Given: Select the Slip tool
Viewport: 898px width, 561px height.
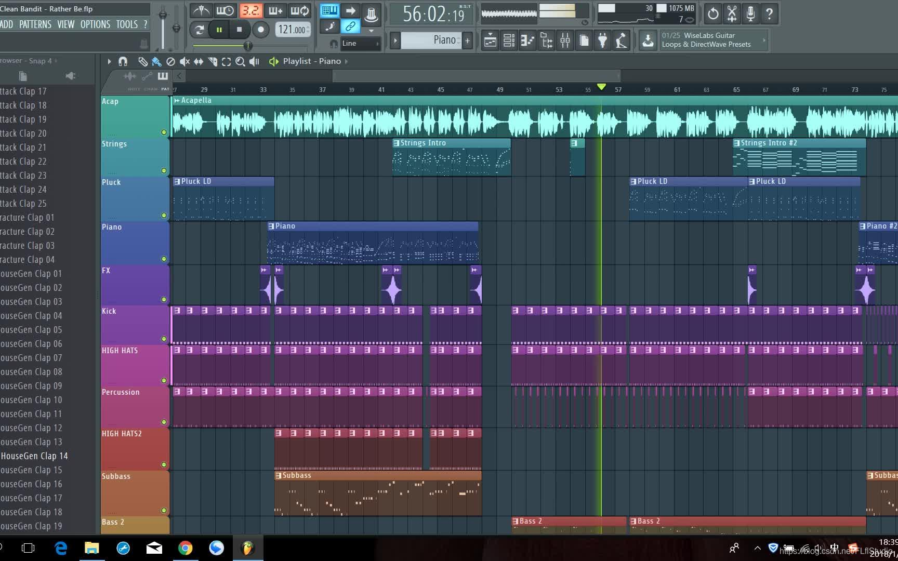Looking at the screenshot, I should point(199,61).
